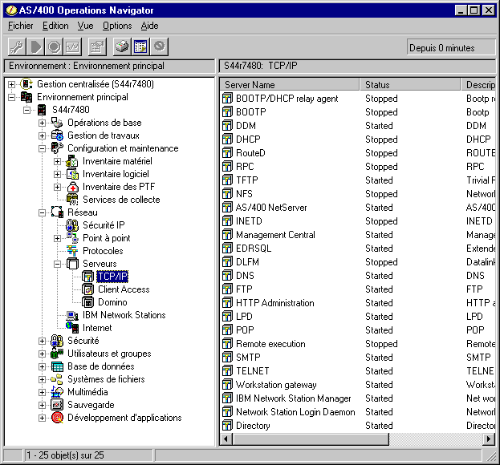The image size is (500, 465).
Task: Open the Fichier menu
Action: [x=20, y=26]
